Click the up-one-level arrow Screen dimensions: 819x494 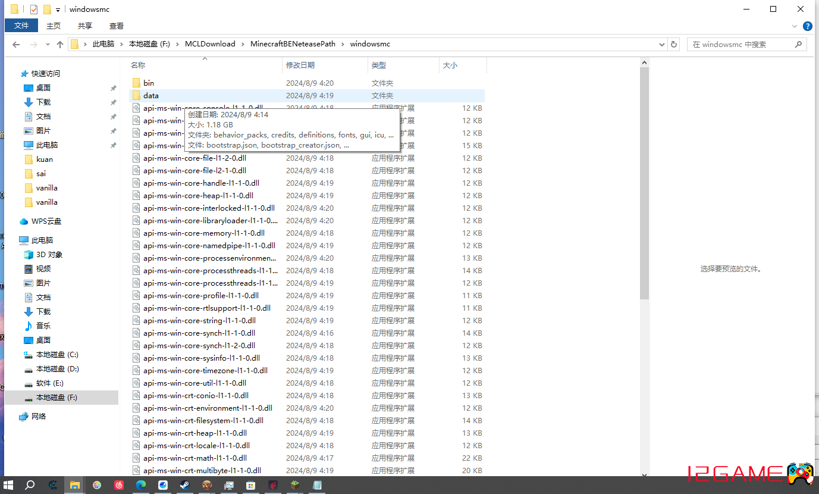[60, 44]
